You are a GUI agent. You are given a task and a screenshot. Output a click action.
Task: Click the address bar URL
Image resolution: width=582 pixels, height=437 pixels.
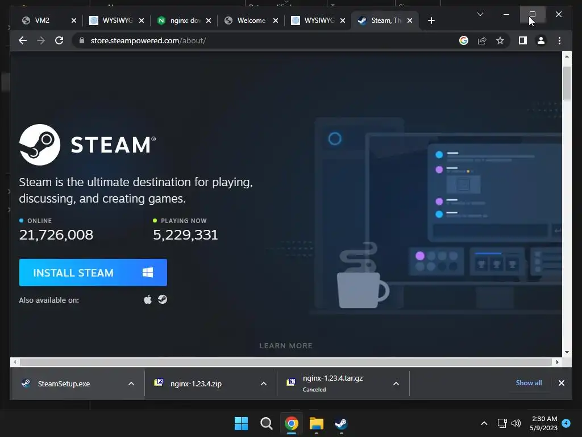tap(148, 40)
